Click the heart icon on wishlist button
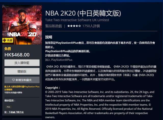The image size is (163, 120). point(13,80)
